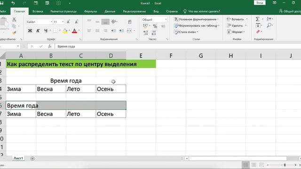Open the Name Box dropdown arrow
Image resolution: width=301 pixels, height=169 pixels.
[18, 46]
